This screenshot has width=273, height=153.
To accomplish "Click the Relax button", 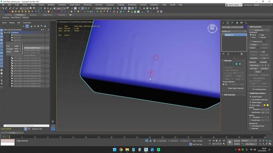I will 258,72.
